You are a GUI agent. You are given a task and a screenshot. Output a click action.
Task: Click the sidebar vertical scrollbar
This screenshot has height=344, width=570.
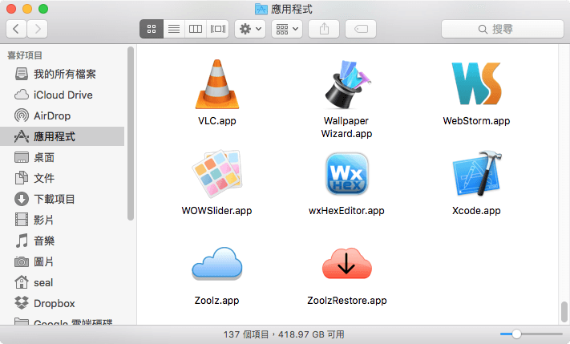click(131, 133)
